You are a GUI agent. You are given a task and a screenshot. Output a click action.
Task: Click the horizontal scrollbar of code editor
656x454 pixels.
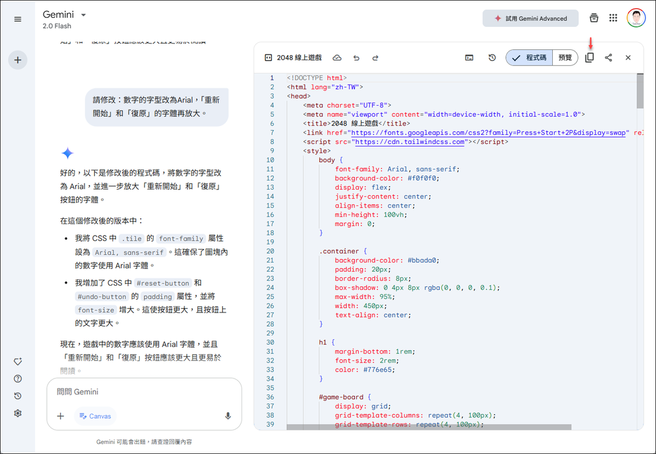429,427
